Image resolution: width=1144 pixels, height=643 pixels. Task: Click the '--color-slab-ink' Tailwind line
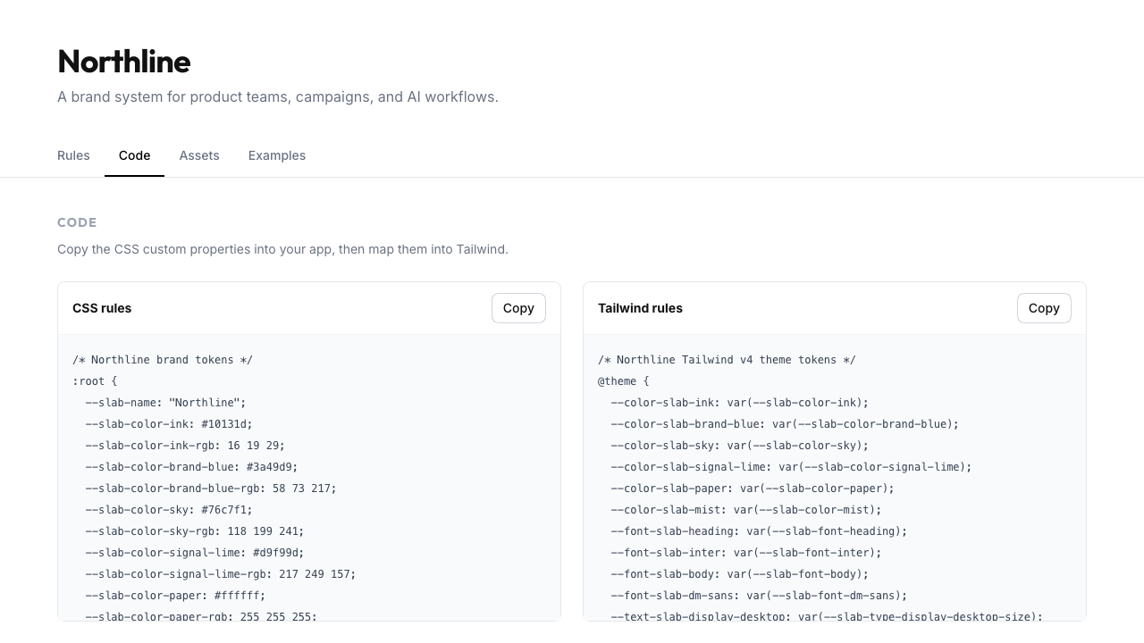tap(740, 403)
